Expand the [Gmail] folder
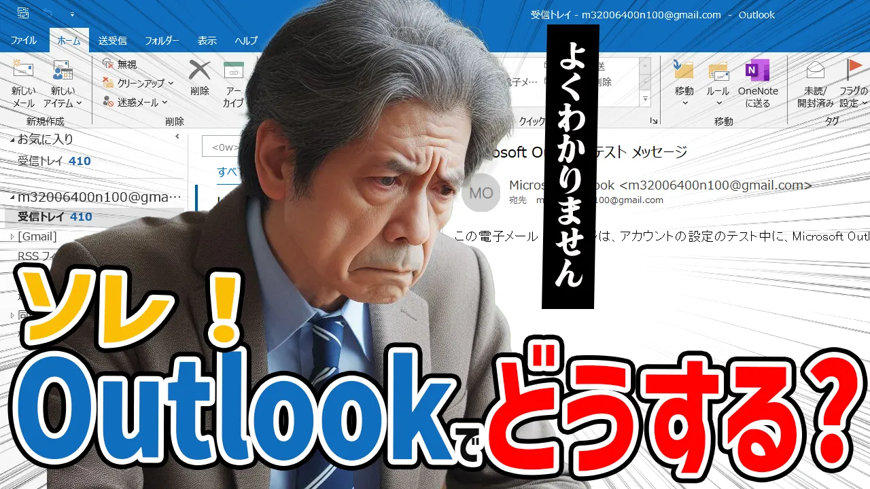The width and height of the screenshot is (870, 489). click(x=12, y=236)
